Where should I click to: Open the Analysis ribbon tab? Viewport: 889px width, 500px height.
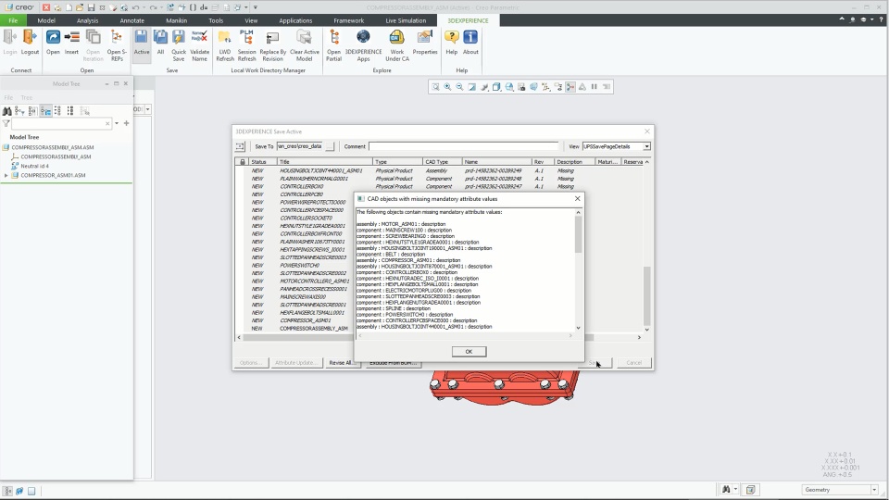[87, 20]
